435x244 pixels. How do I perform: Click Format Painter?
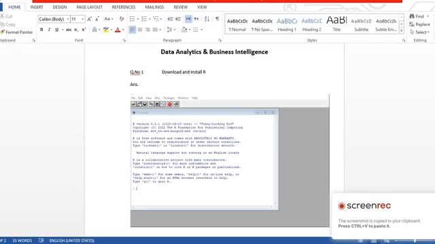pos(16,33)
